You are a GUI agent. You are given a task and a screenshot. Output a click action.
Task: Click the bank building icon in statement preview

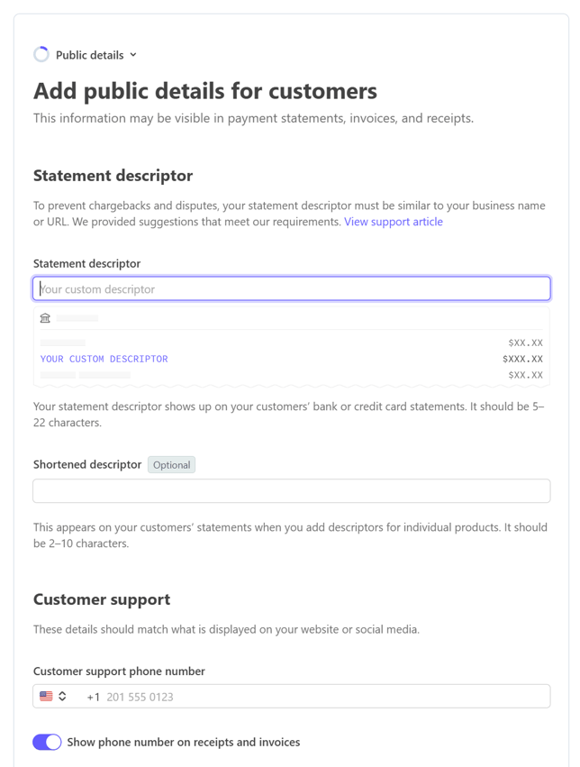pos(45,318)
